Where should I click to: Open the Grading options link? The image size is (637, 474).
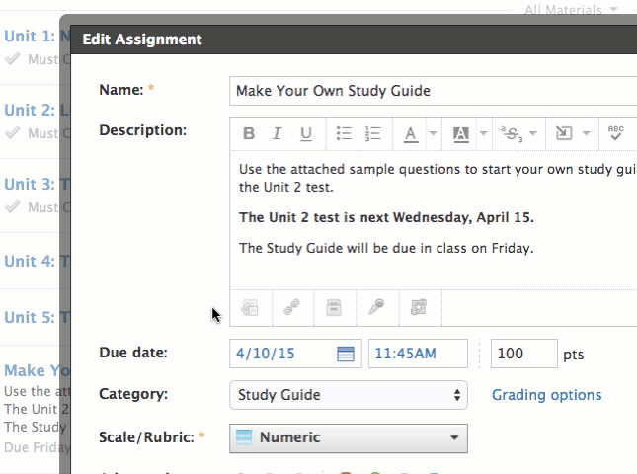tap(546, 395)
